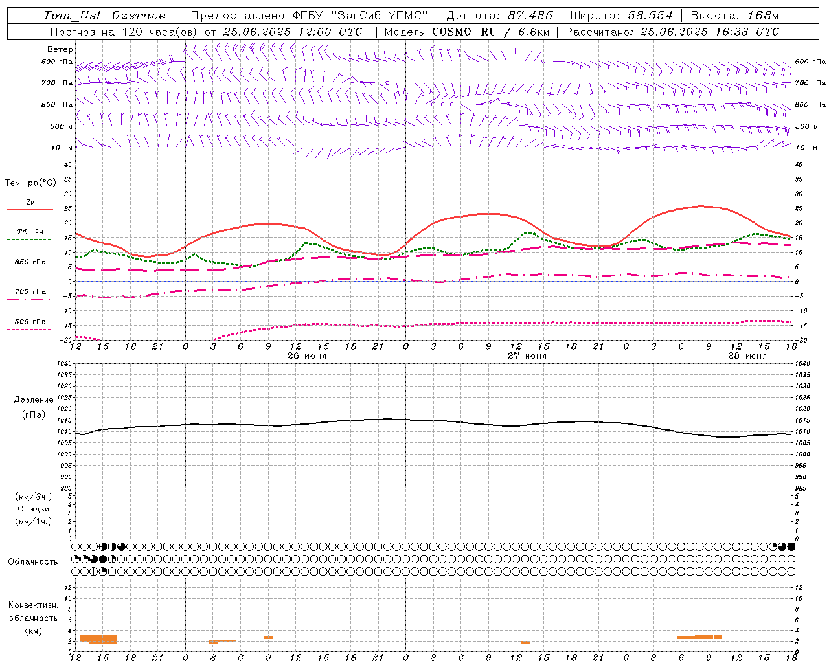Click the Рассчитано: 25.06.2025 16:38 UTC text

coord(672,32)
